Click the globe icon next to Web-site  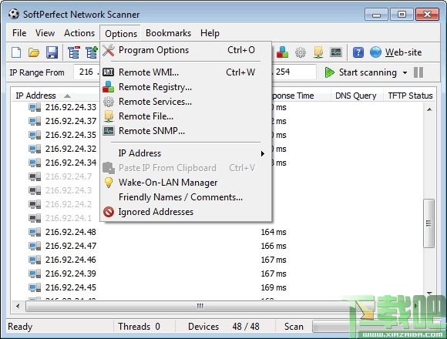click(375, 52)
